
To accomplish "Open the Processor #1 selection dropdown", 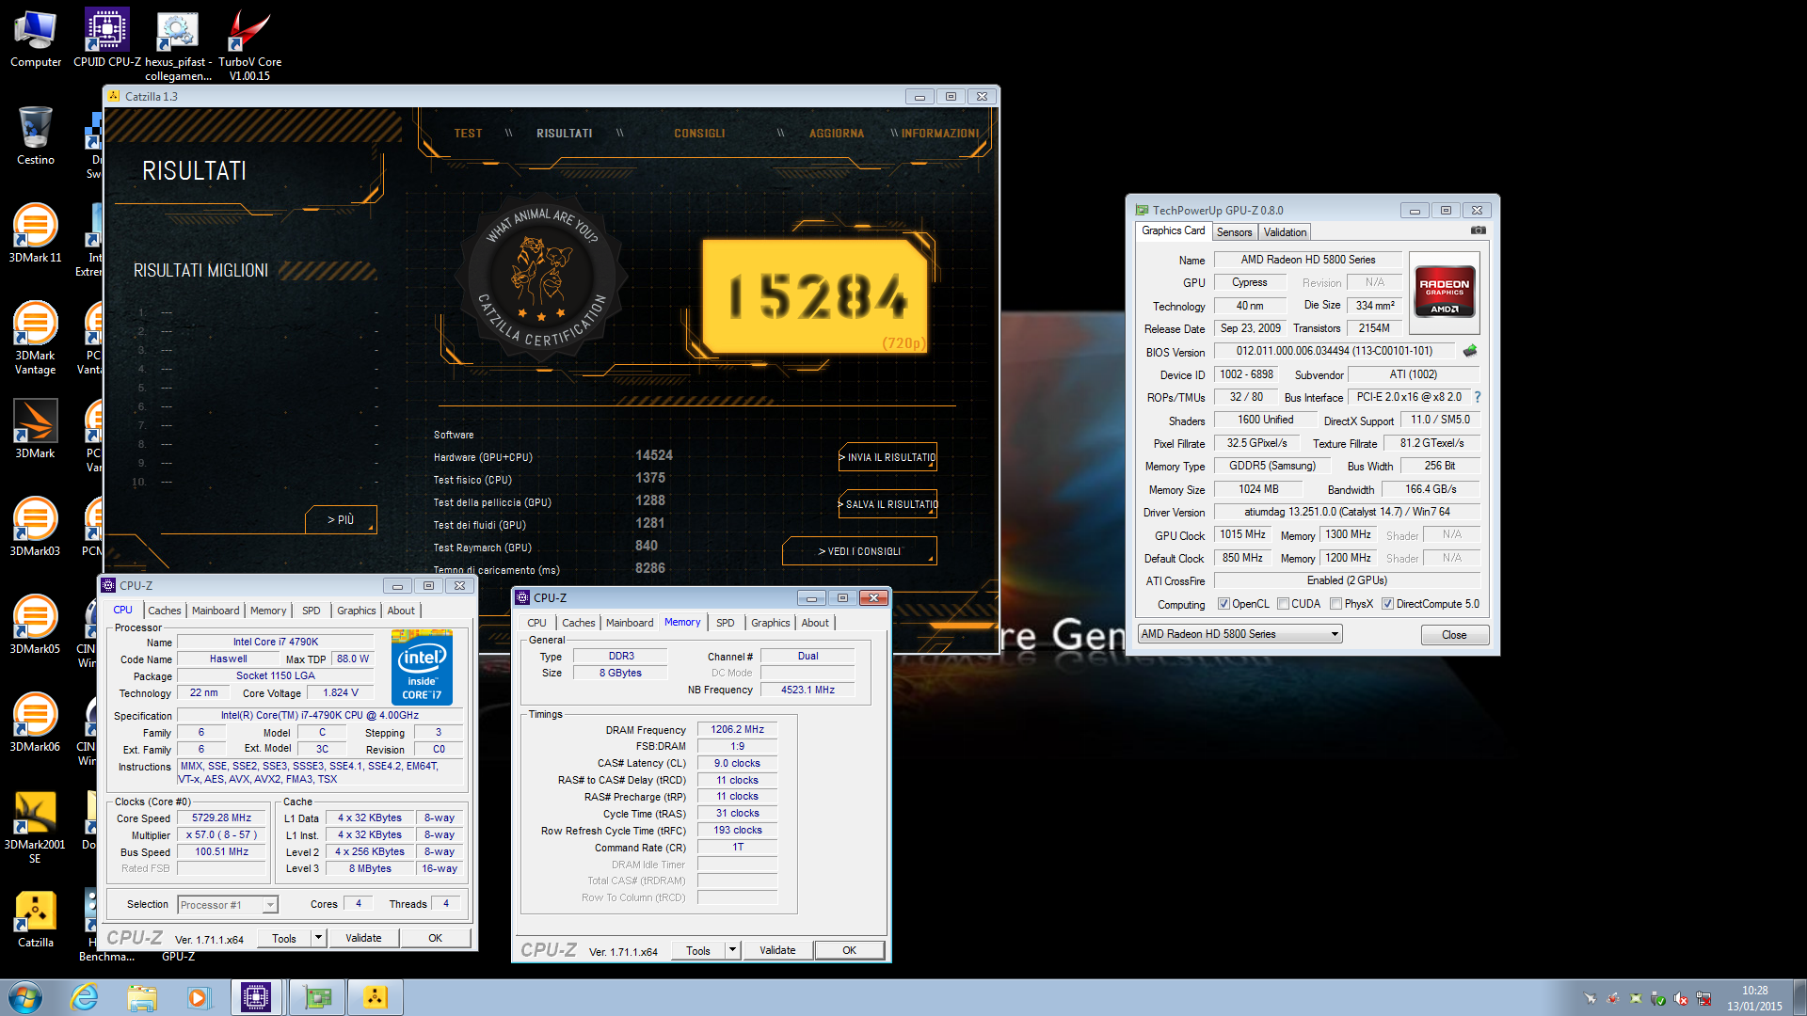I will pyautogui.click(x=227, y=905).
